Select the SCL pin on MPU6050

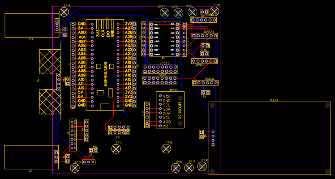pos(166,105)
